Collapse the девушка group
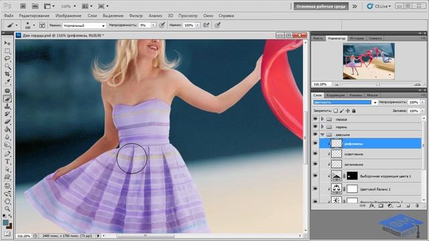The width and height of the screenshot is (429, 241). point(322,135)
